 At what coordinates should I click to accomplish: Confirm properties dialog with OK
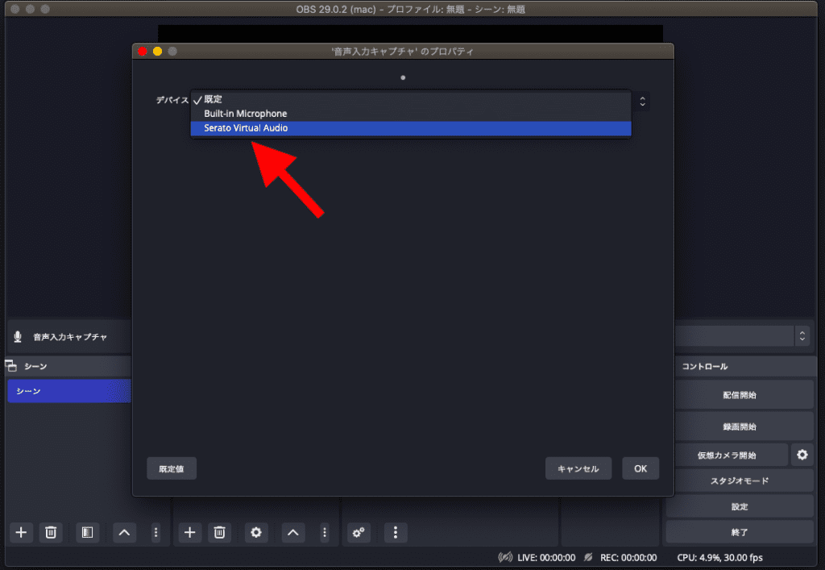coord(641,468)
